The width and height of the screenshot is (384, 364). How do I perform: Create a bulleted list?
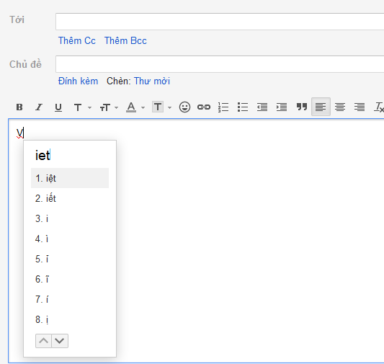click(x=243, y=107)
